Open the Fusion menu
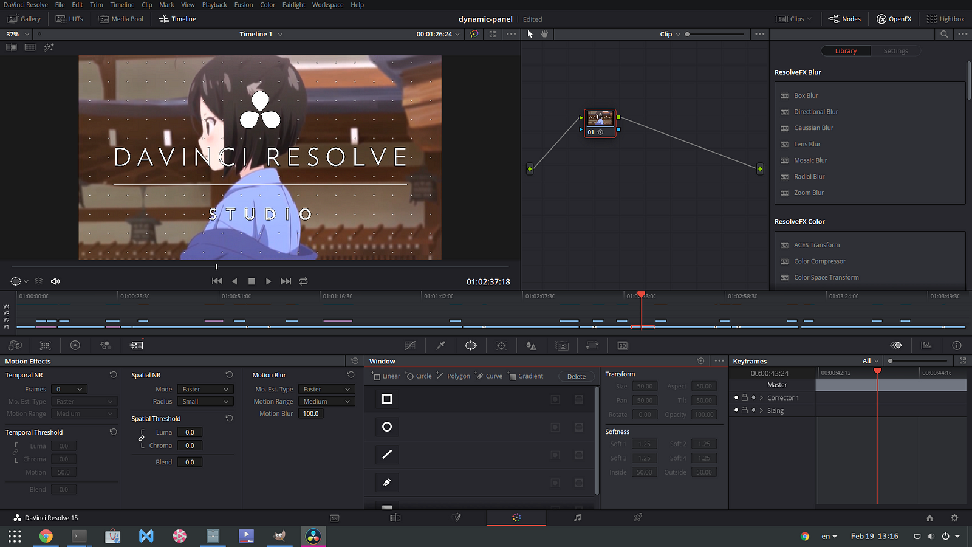This screenshot has height=547, width=972. click(244, 5)
